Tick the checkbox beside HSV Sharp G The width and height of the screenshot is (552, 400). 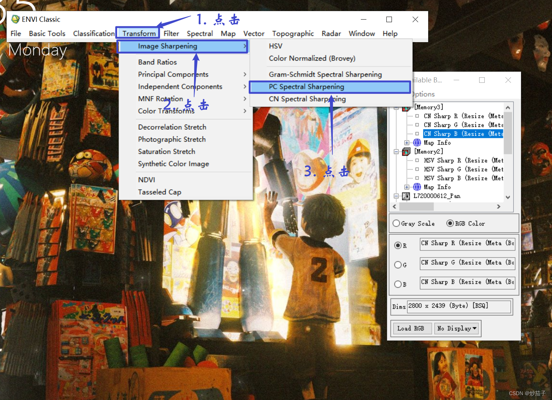tap(417, 169)
